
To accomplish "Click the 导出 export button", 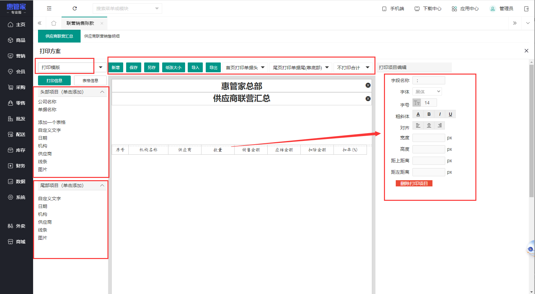I will point(213,67).
